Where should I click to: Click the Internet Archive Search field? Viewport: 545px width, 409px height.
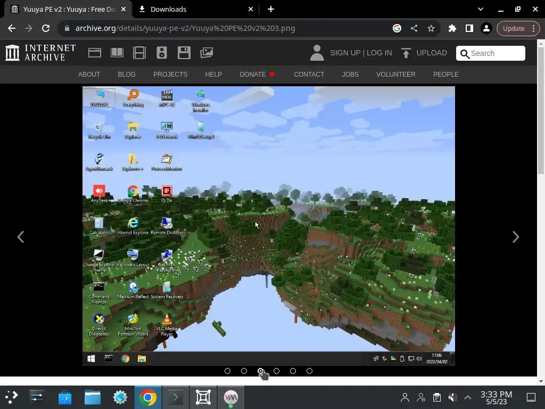tap(490, 53)
